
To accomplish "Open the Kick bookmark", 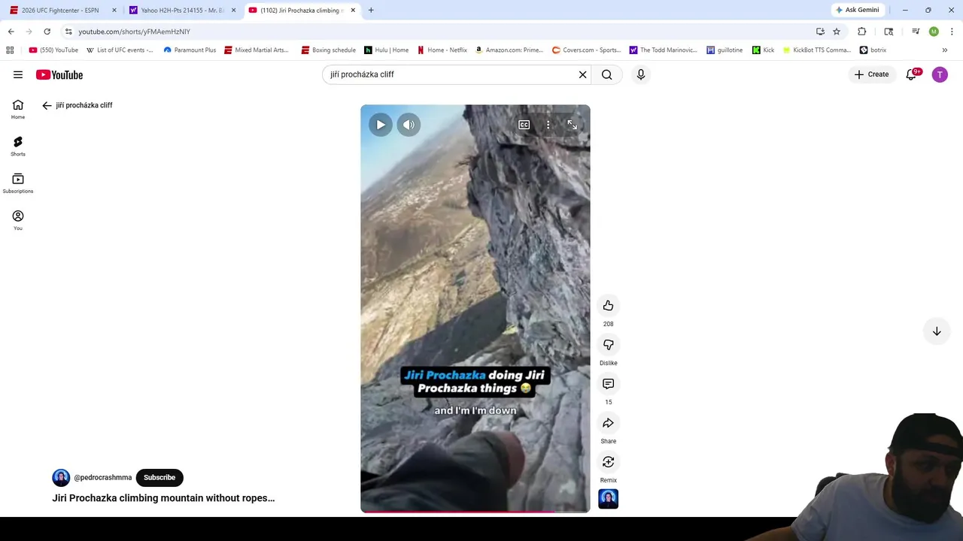I will pos(763,50).
